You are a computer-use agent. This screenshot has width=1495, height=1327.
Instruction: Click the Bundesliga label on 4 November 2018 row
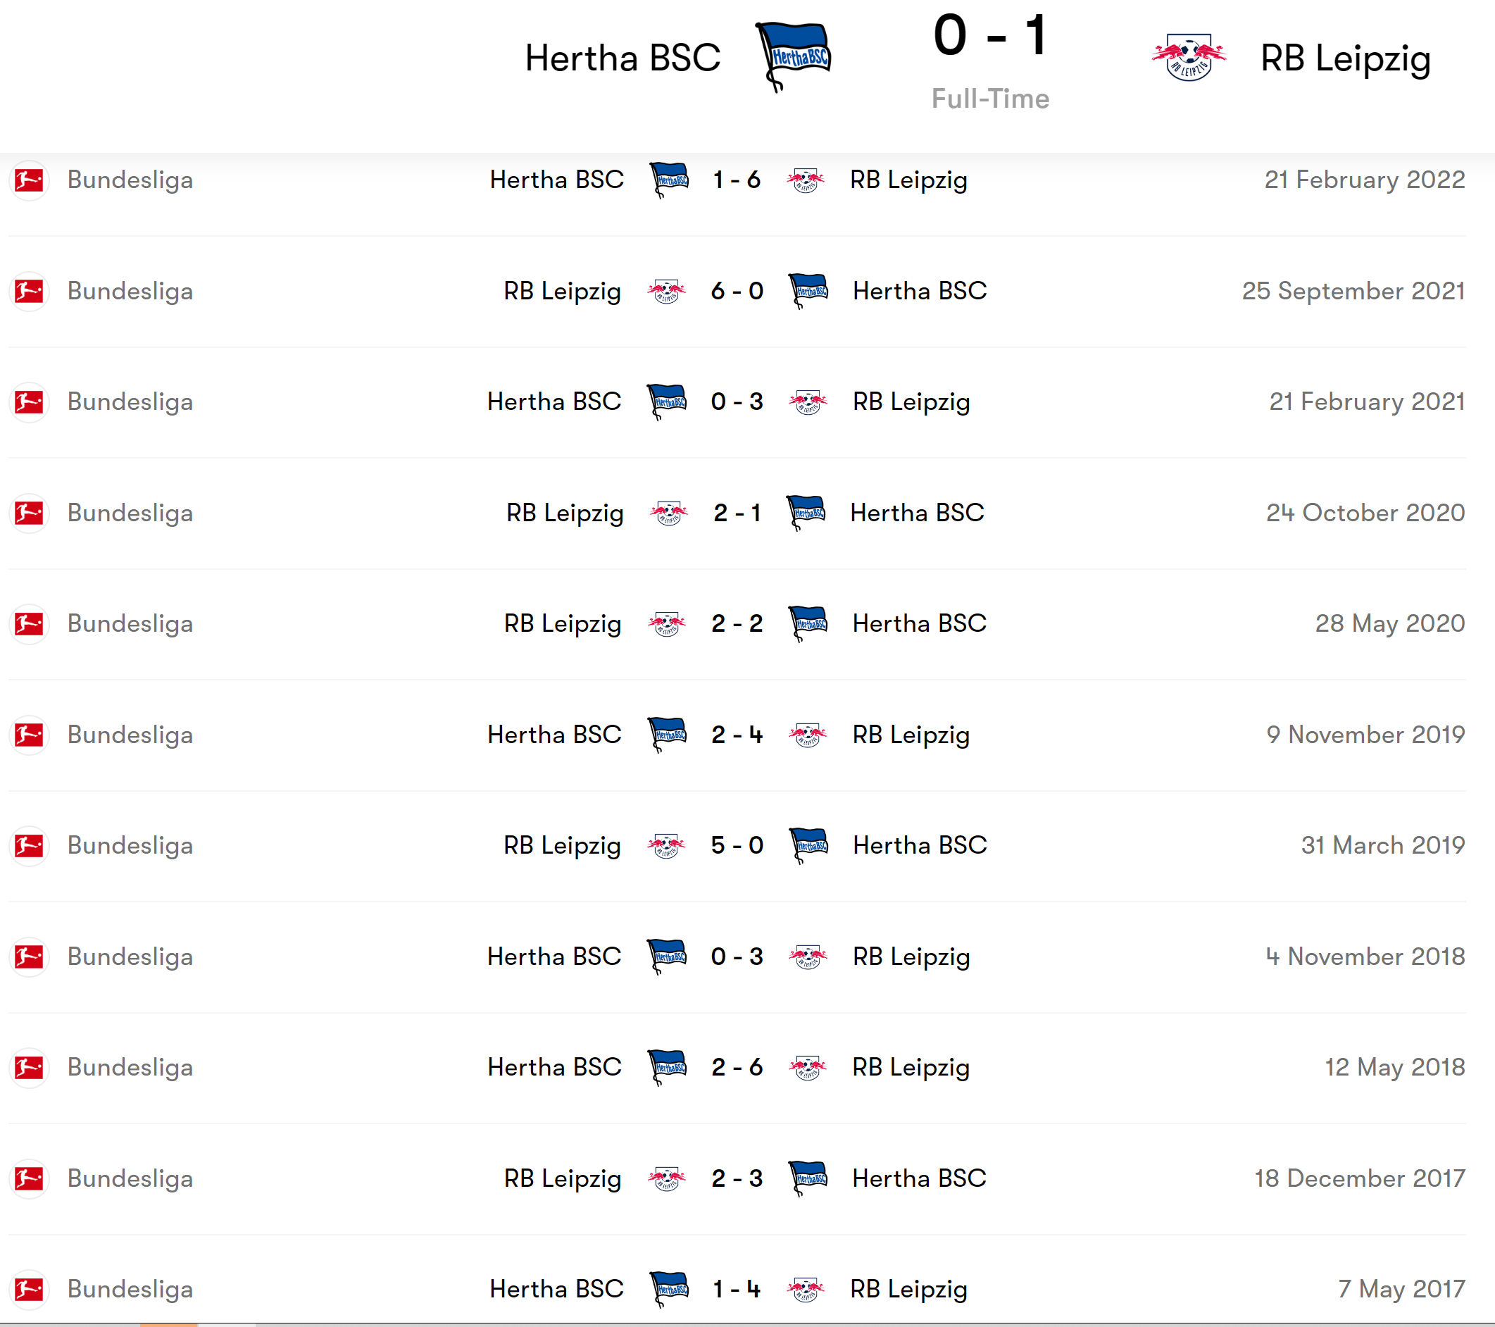[130, 957]
